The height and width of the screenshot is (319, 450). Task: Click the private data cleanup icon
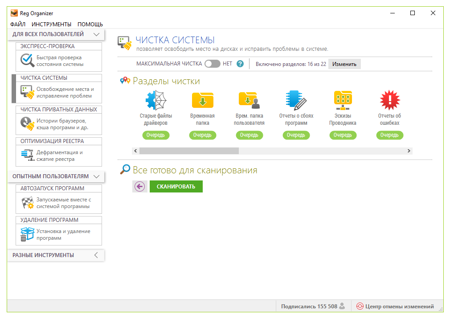pos(27,124)
